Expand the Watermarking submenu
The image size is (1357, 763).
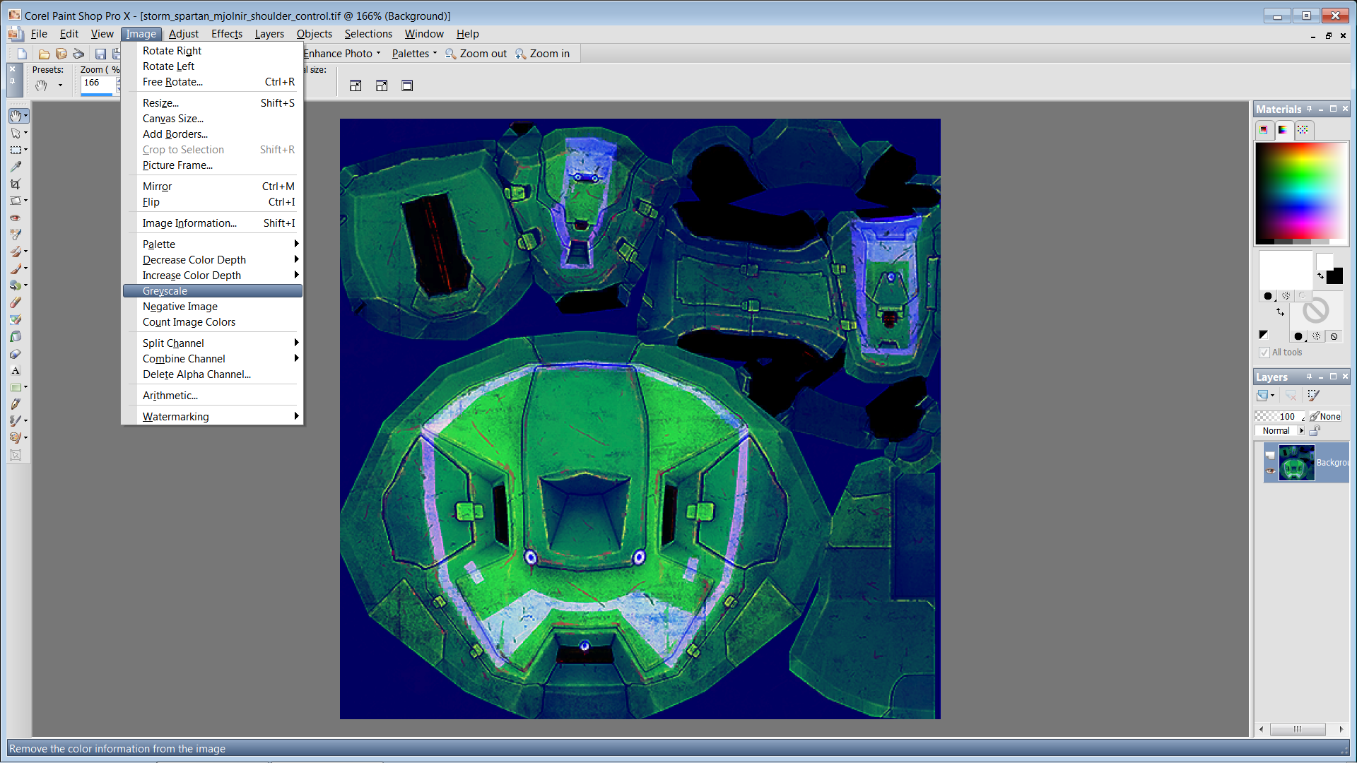(213, 417)
